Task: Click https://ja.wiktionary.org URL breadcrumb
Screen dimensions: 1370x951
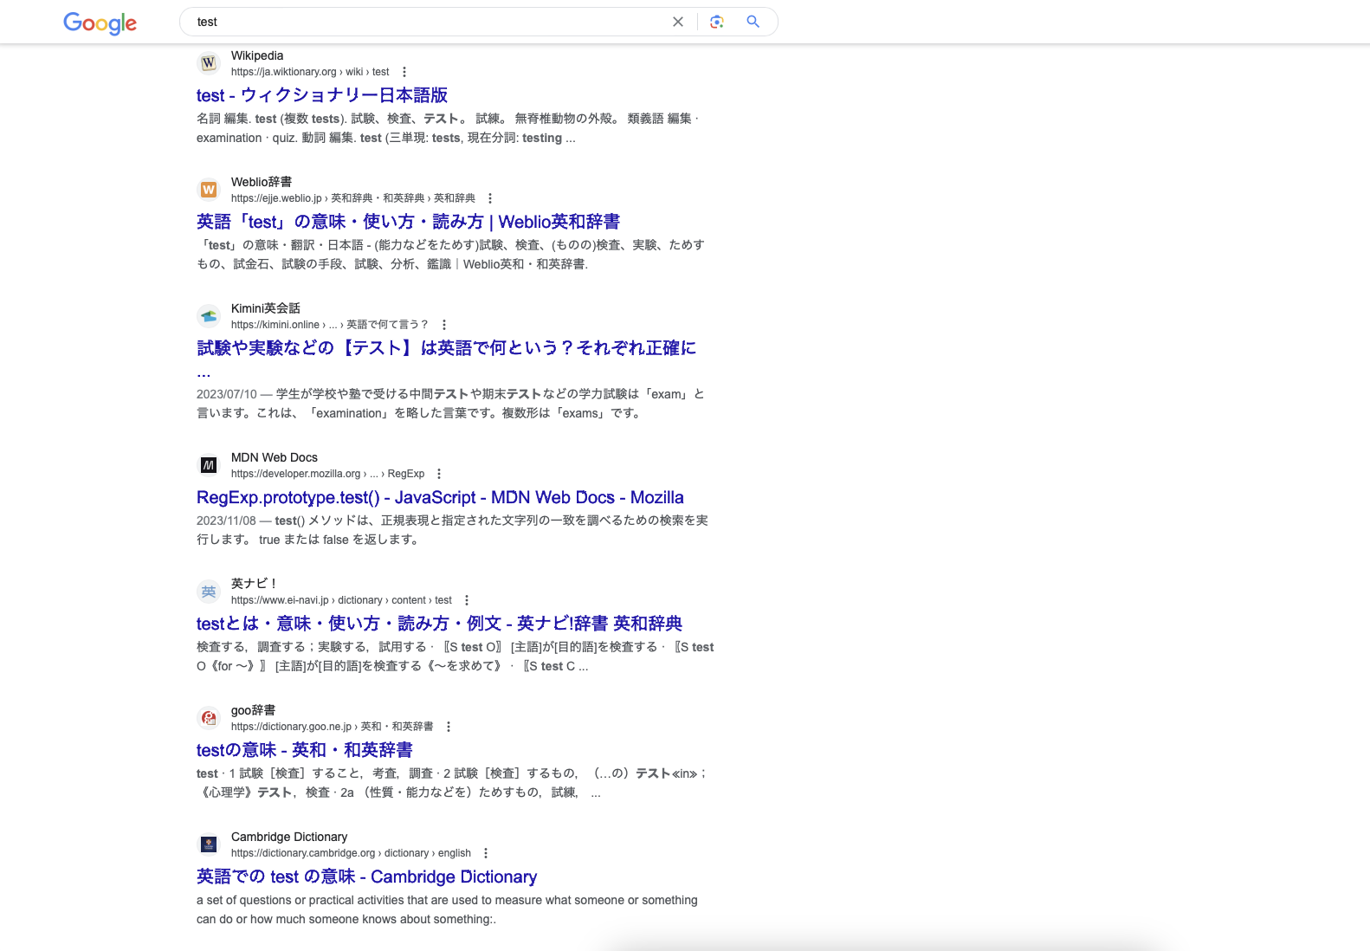Action: click(310, 72)
